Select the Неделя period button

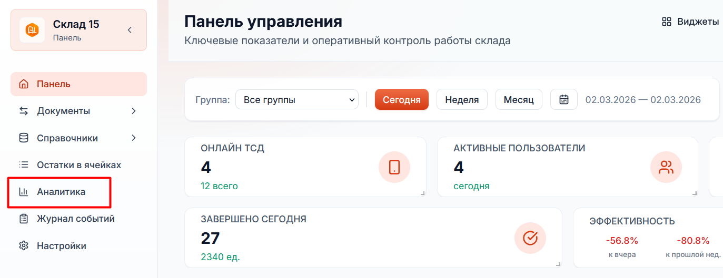point(462,99)
